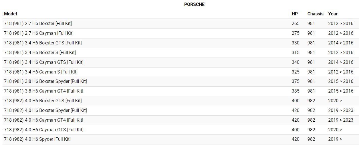This screenshot has height=145, width=359.
Task: Click the Model column header
Action: click(11, 14)
